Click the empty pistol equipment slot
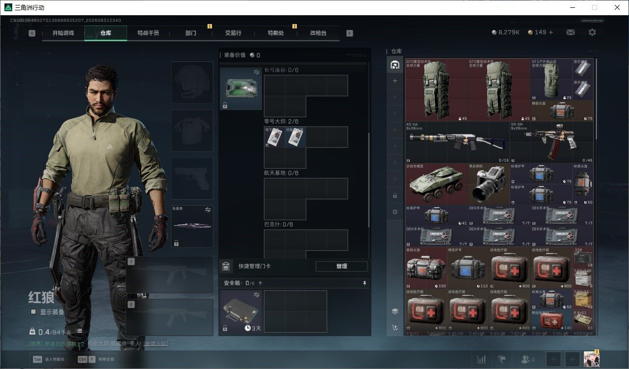This screenshot has height=369, width=629. 192,179
